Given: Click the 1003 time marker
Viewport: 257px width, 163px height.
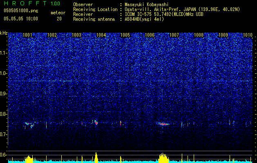Looking at the screenshot, I should 76,35.
